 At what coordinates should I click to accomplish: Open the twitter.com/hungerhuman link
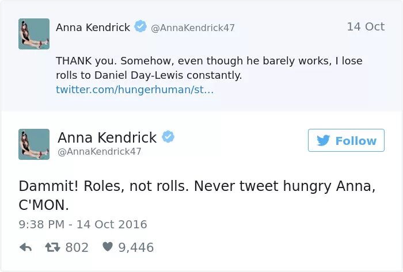coord(134,90)
